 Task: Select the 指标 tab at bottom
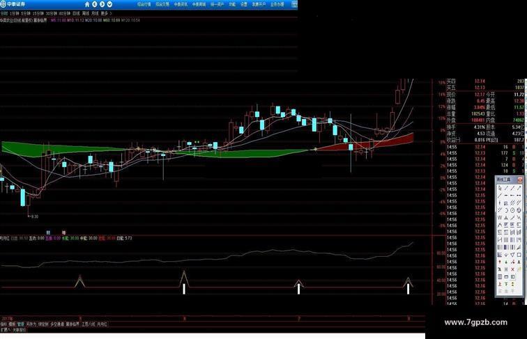[x=3, y=324]
